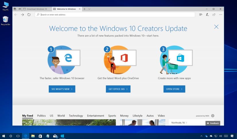237x139 pixels.
Task: Open the forest news story thumbnail
Action: pos(69,122)
